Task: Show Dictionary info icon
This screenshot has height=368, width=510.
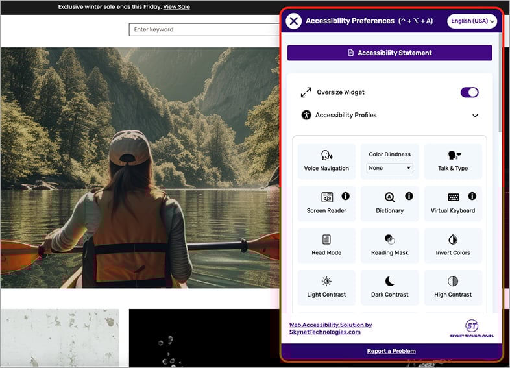Action: [409, 196]
